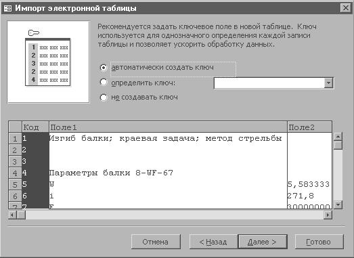Proceed with the 'Далее >' button
Image resolution: width=354 pixels, height=258 pixels.
coord(263,242)
